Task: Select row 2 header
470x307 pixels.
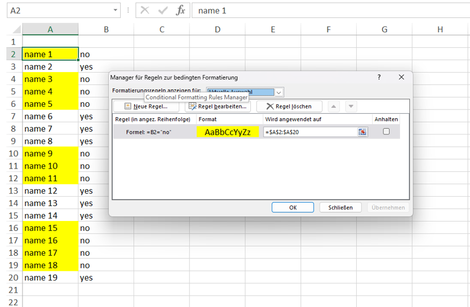Action: point(14,54)
